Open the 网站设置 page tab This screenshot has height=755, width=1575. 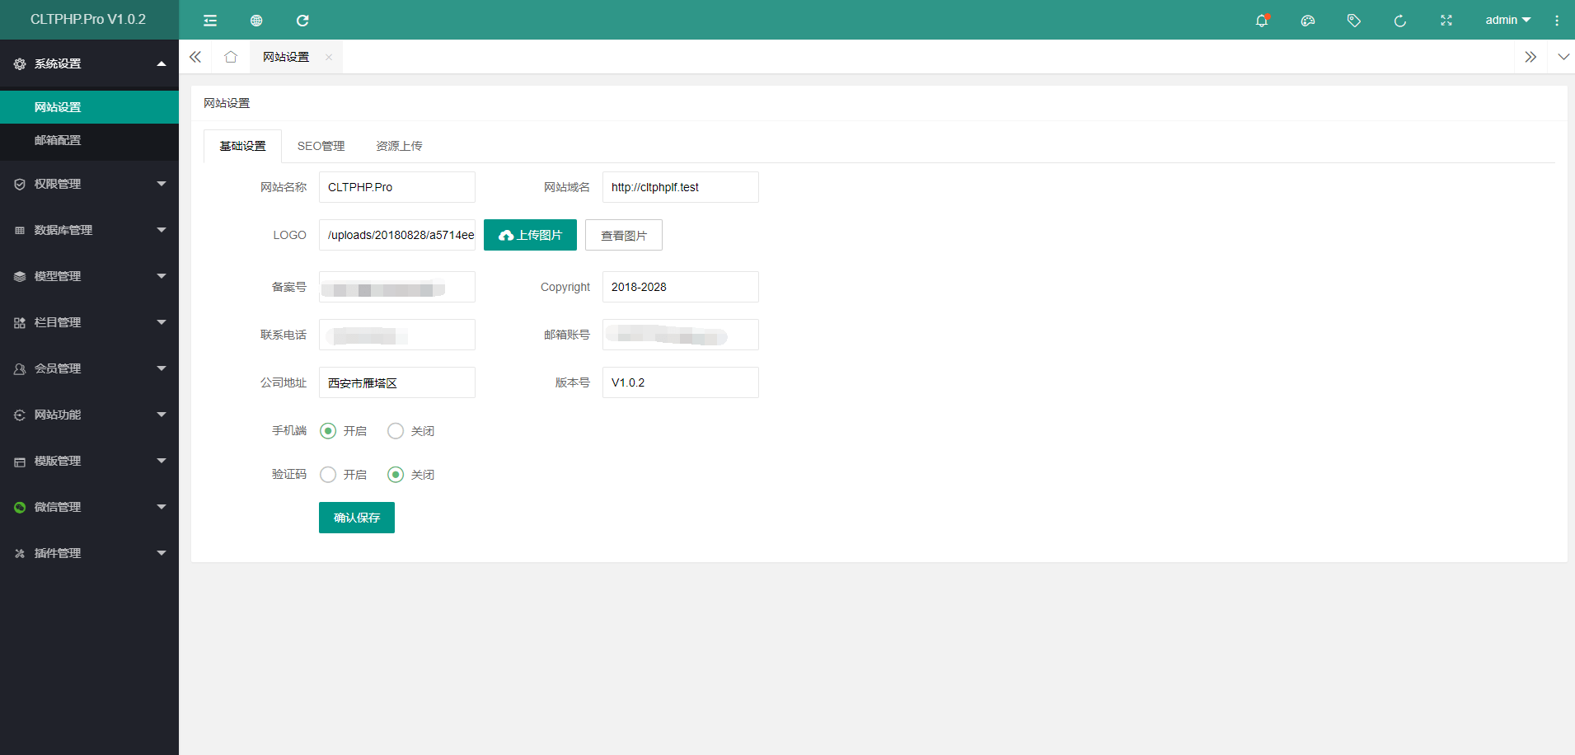(286, 57)
